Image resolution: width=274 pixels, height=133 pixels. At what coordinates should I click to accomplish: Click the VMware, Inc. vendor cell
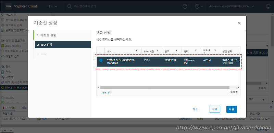pos(189,62)
